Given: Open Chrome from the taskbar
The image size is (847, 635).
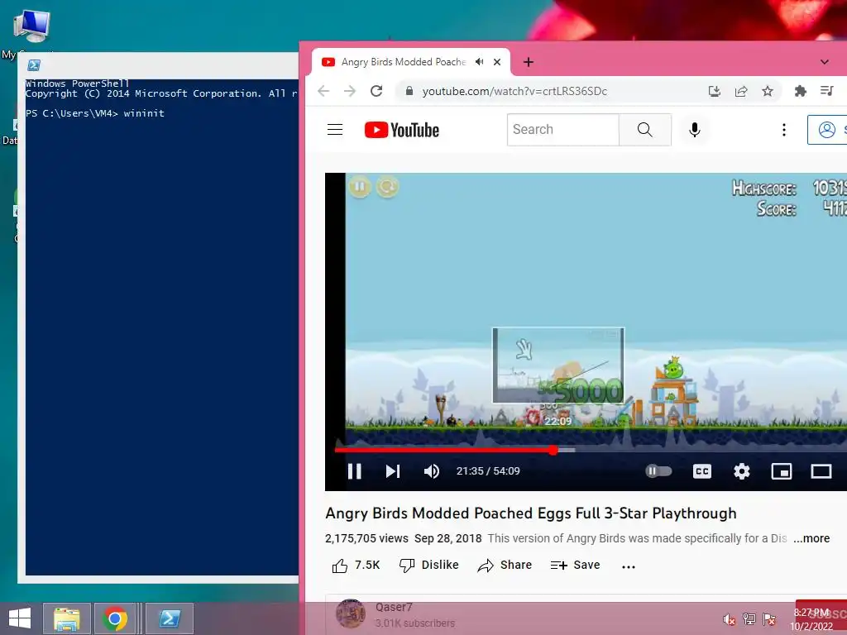Looking at the screenshot, I should [x=114, y=618].
